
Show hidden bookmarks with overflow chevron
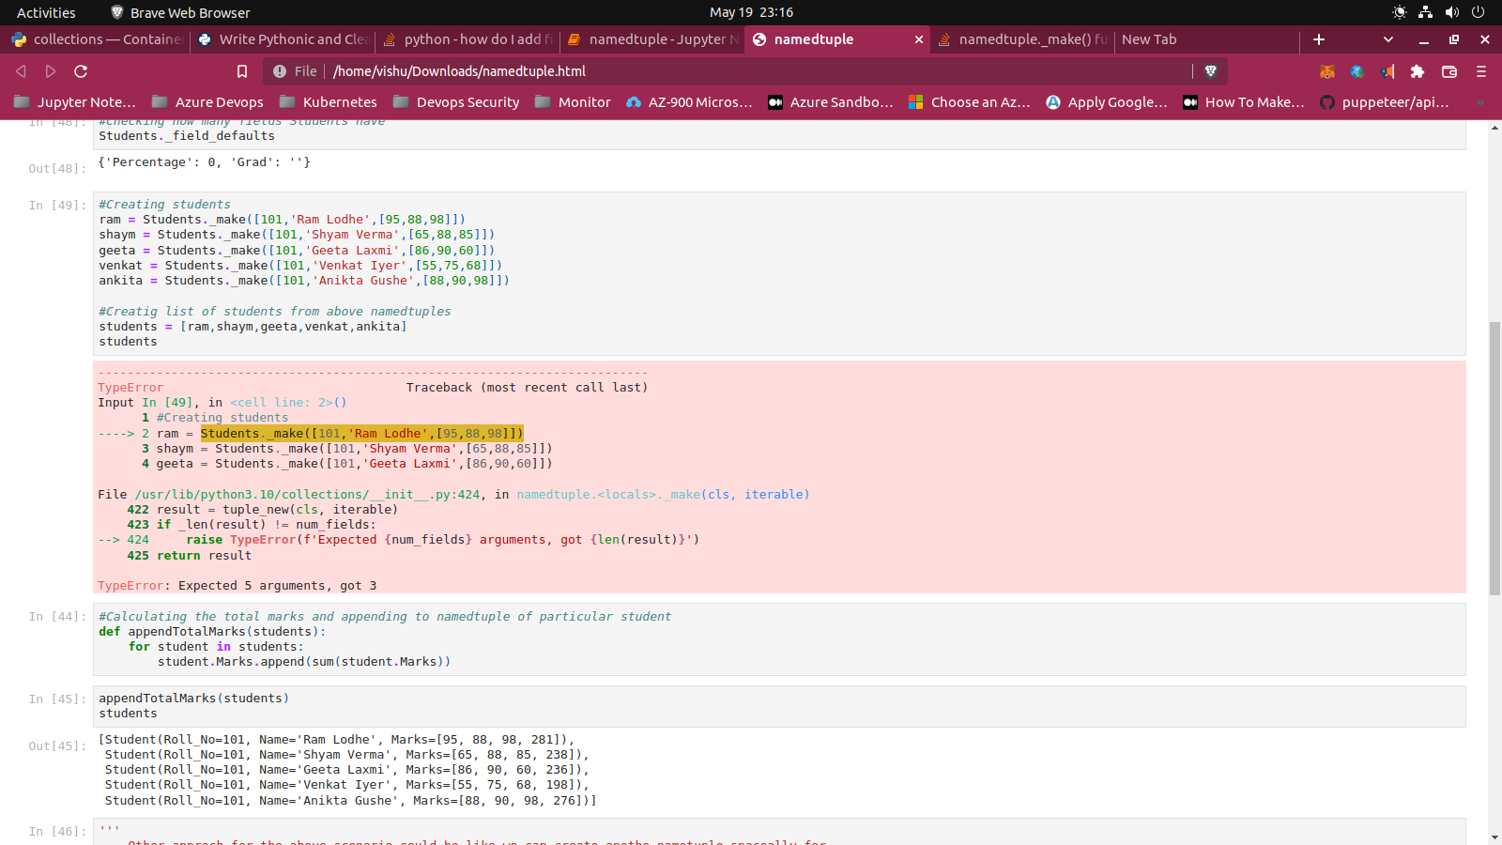[x=1480, y=102]
